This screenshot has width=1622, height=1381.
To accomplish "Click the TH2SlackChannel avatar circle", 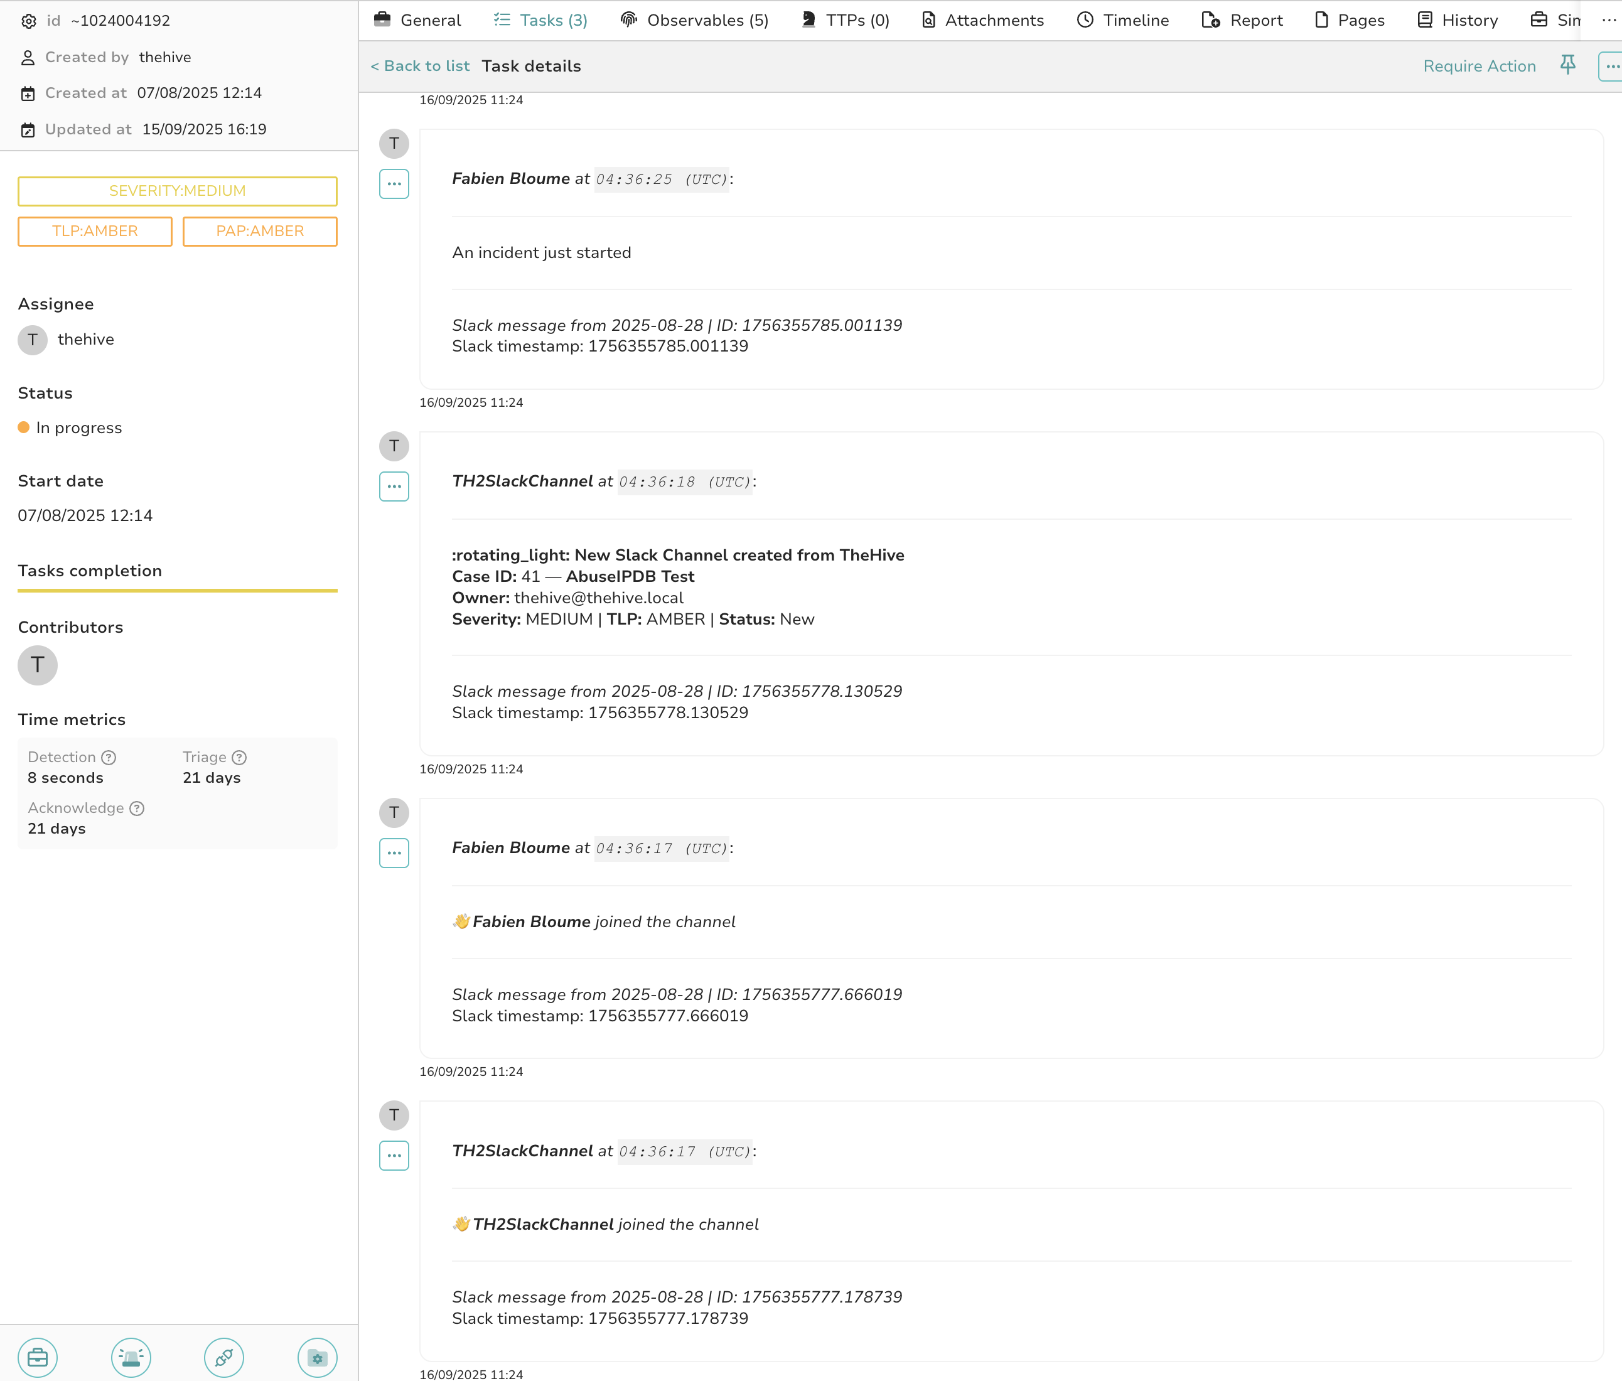I will 394,446.
